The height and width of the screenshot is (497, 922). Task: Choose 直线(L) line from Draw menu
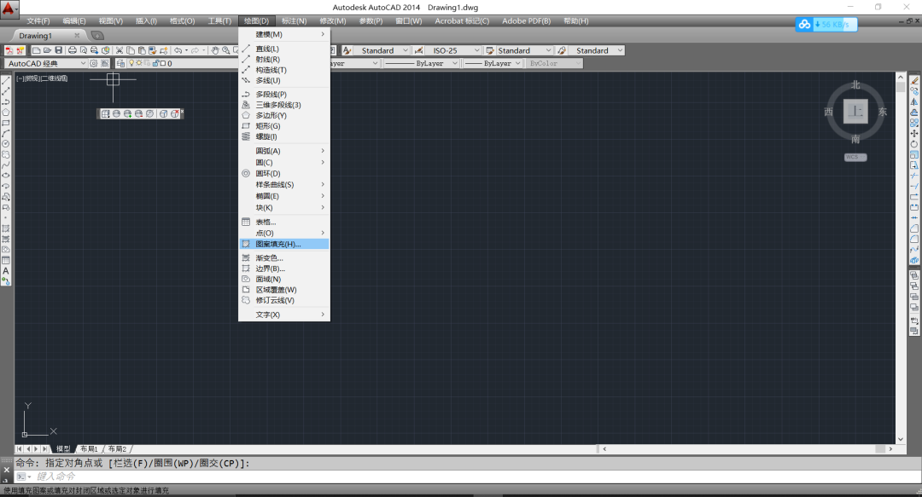pyautogui.click(x=284, y=49)
